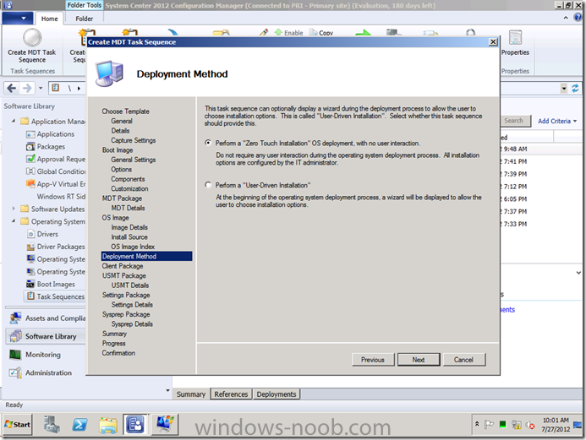Click the Next button in the wizard
This screenshot has width=586, height=440.
tap(419, 360)
